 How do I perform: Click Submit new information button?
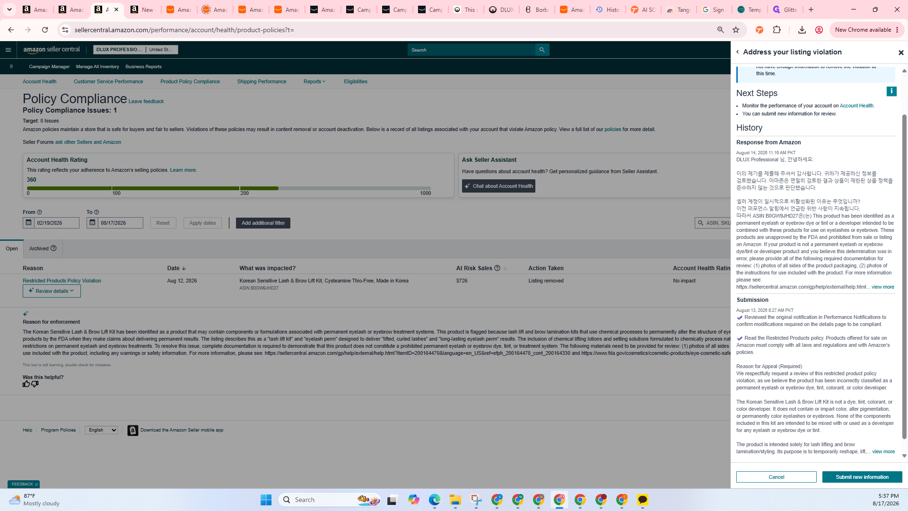click(862, 477)
